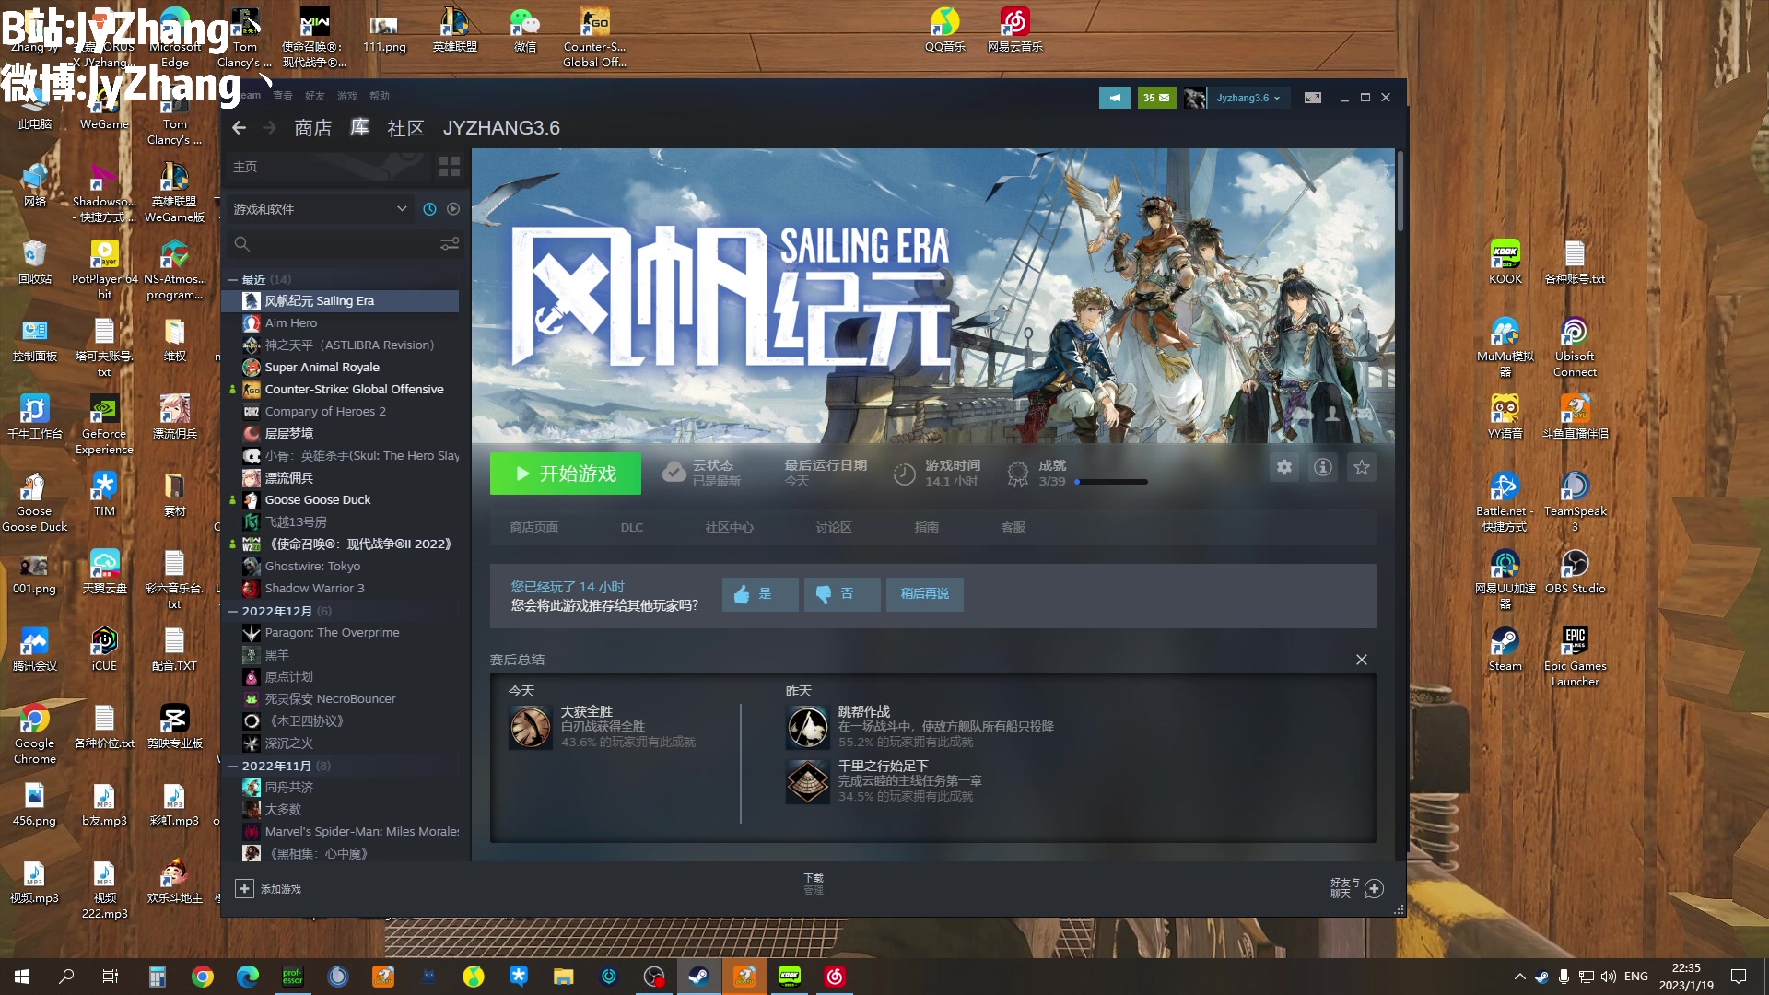Close the 赛后总结 summary panel
Viewport: 1769px width, 995px height.
[x=1362, y=660]
